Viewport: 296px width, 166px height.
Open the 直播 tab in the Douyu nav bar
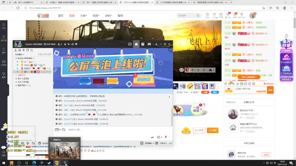(72, 15)
